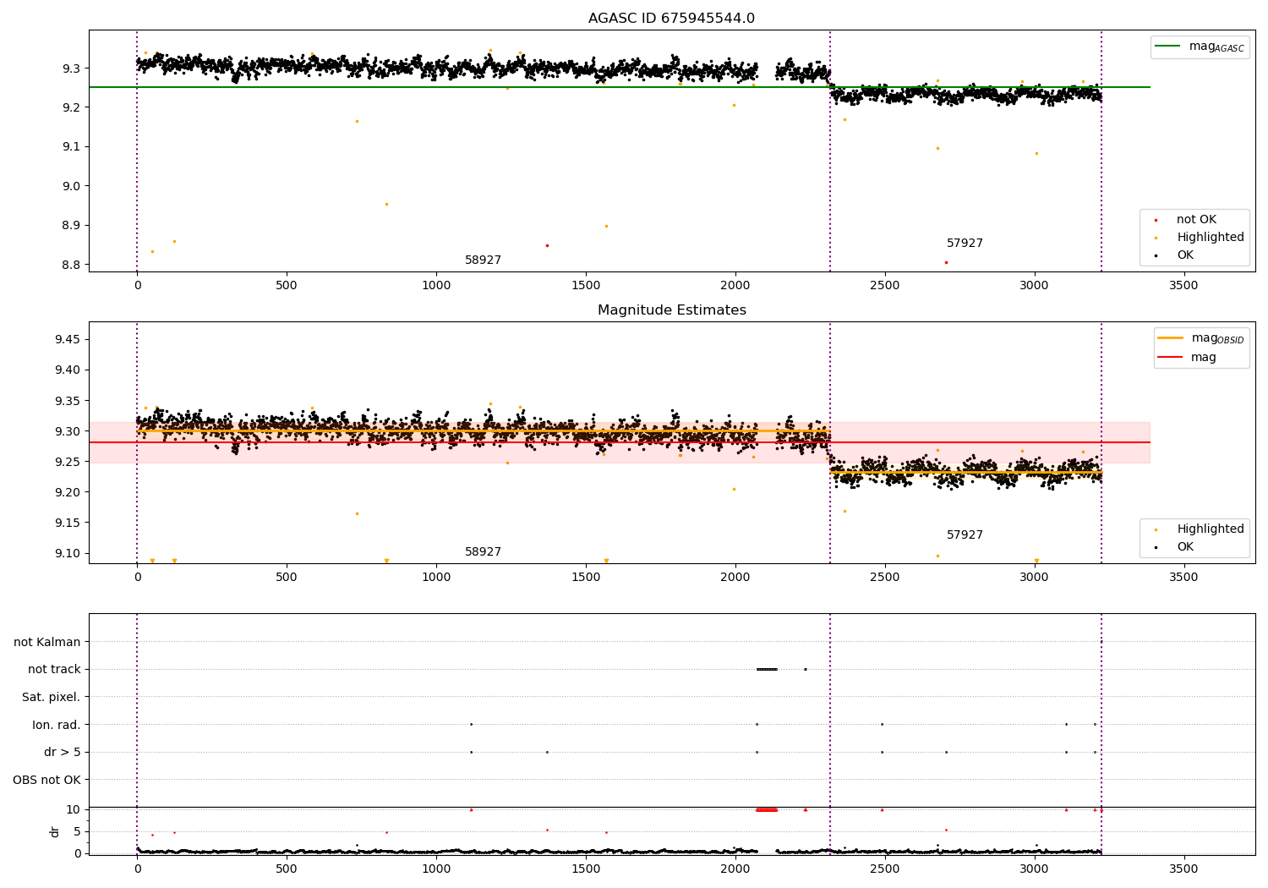
Task: Click the 'OBS not OK' row label
Action: [x=46, y=780]
